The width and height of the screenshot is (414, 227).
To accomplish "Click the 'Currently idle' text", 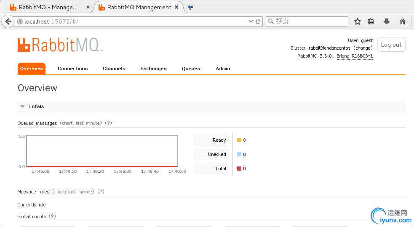I will click(32, 205).
